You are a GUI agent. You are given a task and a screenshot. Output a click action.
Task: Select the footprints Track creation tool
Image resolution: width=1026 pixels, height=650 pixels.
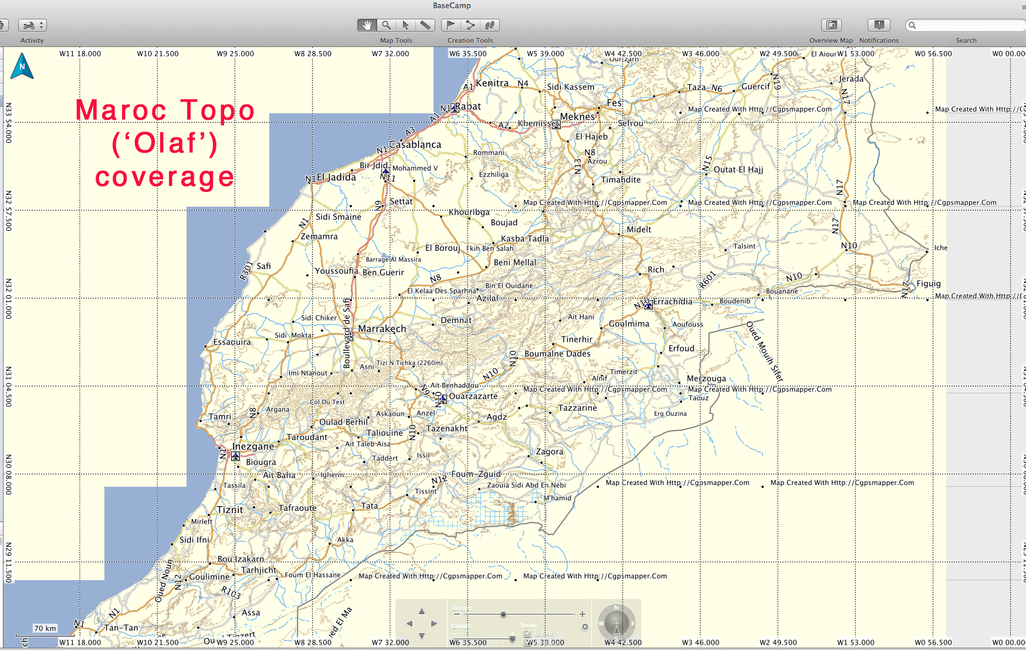click(490, 25)
